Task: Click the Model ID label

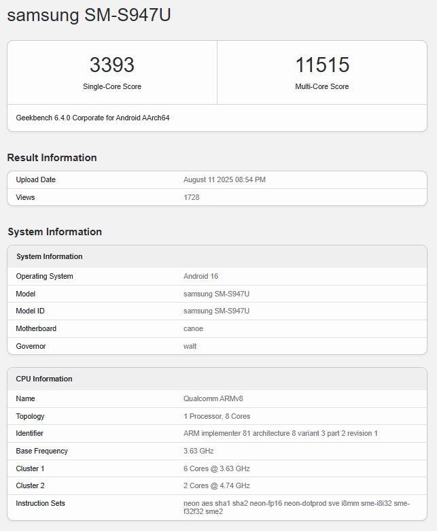Action: click(x=30, y=311)
